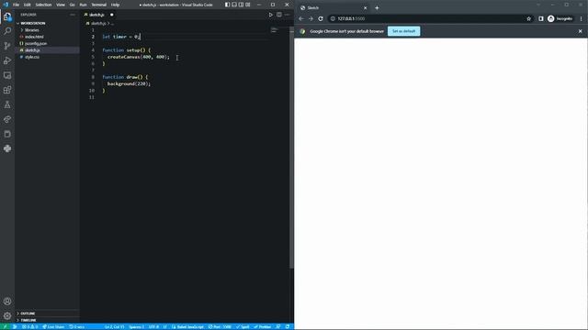View site information icon in address bar

click(333, 18)
